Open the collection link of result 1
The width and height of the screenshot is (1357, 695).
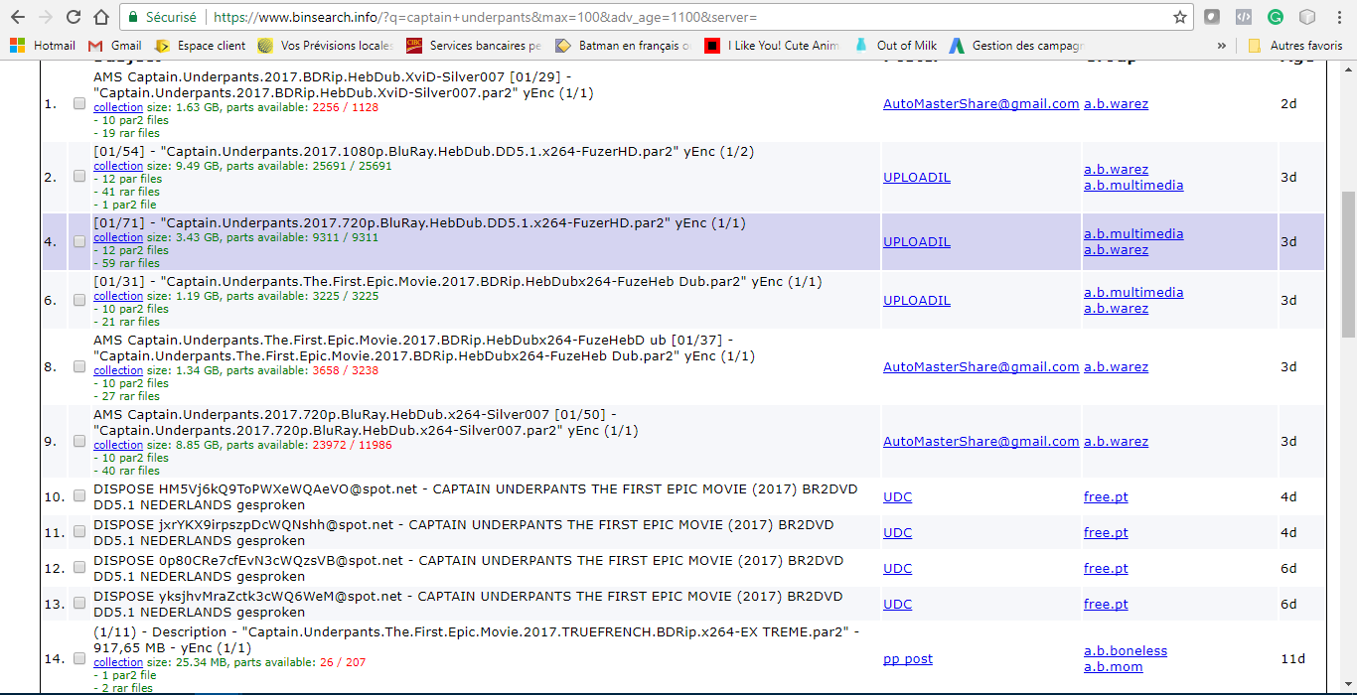tap(118, 107)
